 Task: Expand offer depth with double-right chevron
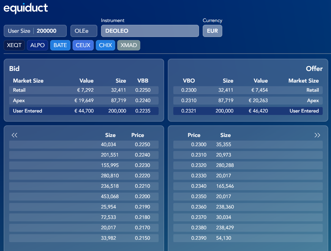317,135
